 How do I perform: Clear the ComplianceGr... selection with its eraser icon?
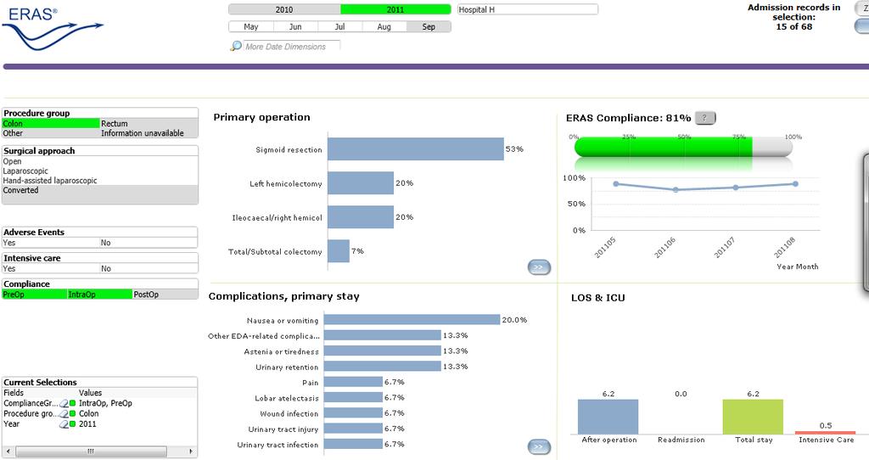[64, 403]
